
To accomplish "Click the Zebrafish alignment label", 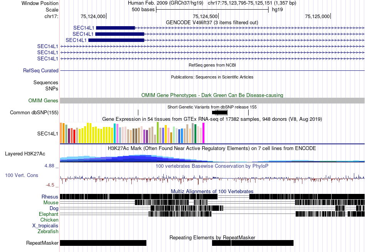I will (x=48, y=232).
